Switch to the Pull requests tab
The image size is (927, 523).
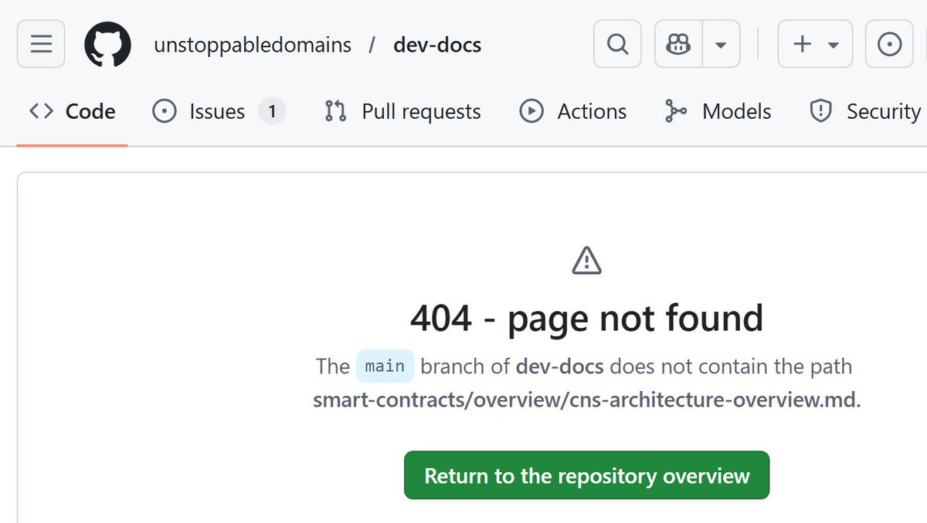point(402,112)
